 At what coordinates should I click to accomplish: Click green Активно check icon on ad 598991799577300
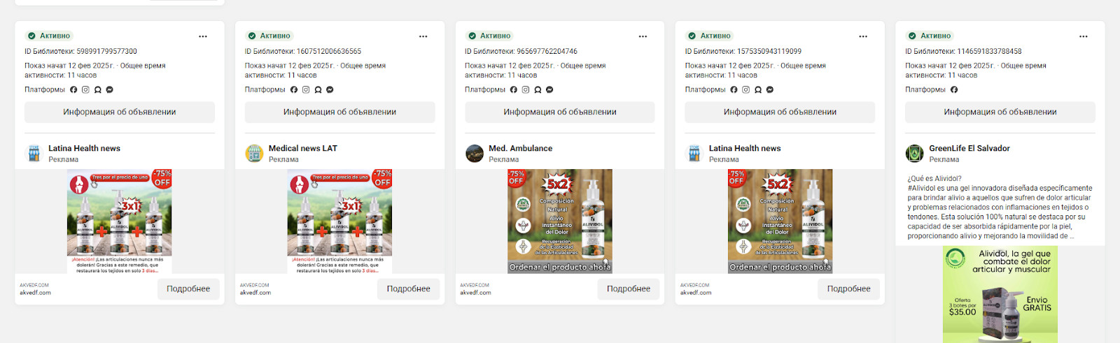pyautogui.click(x=31, y=36)
